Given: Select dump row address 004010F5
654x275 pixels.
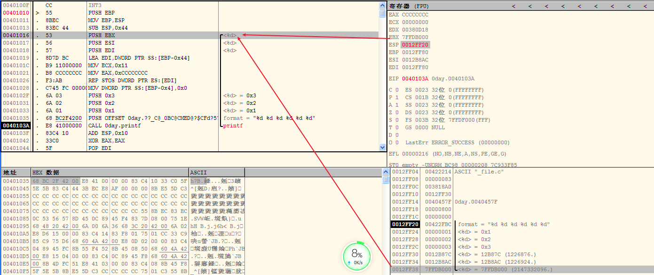Looking at the screenshot, I should tap(16, 271).
